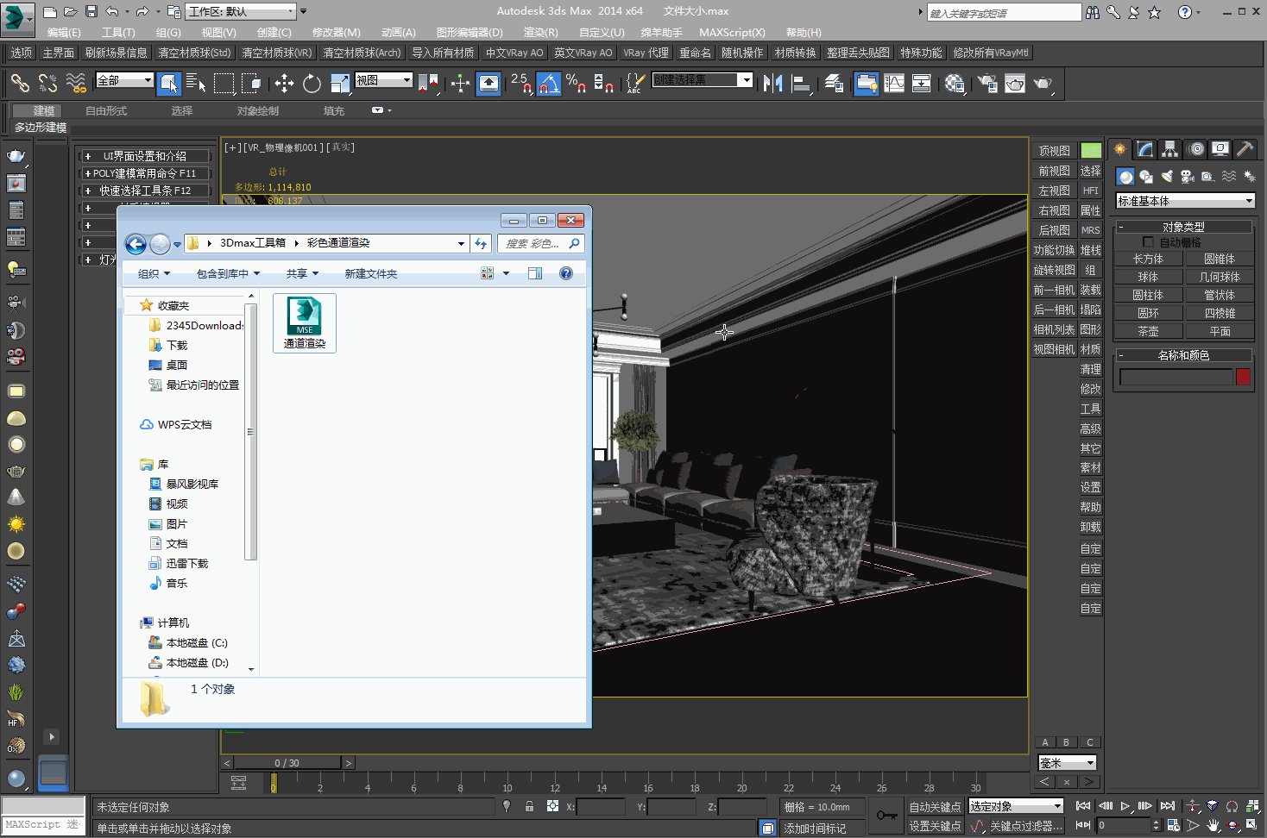Click 清空材质球(VR) button

pos(276,53)
